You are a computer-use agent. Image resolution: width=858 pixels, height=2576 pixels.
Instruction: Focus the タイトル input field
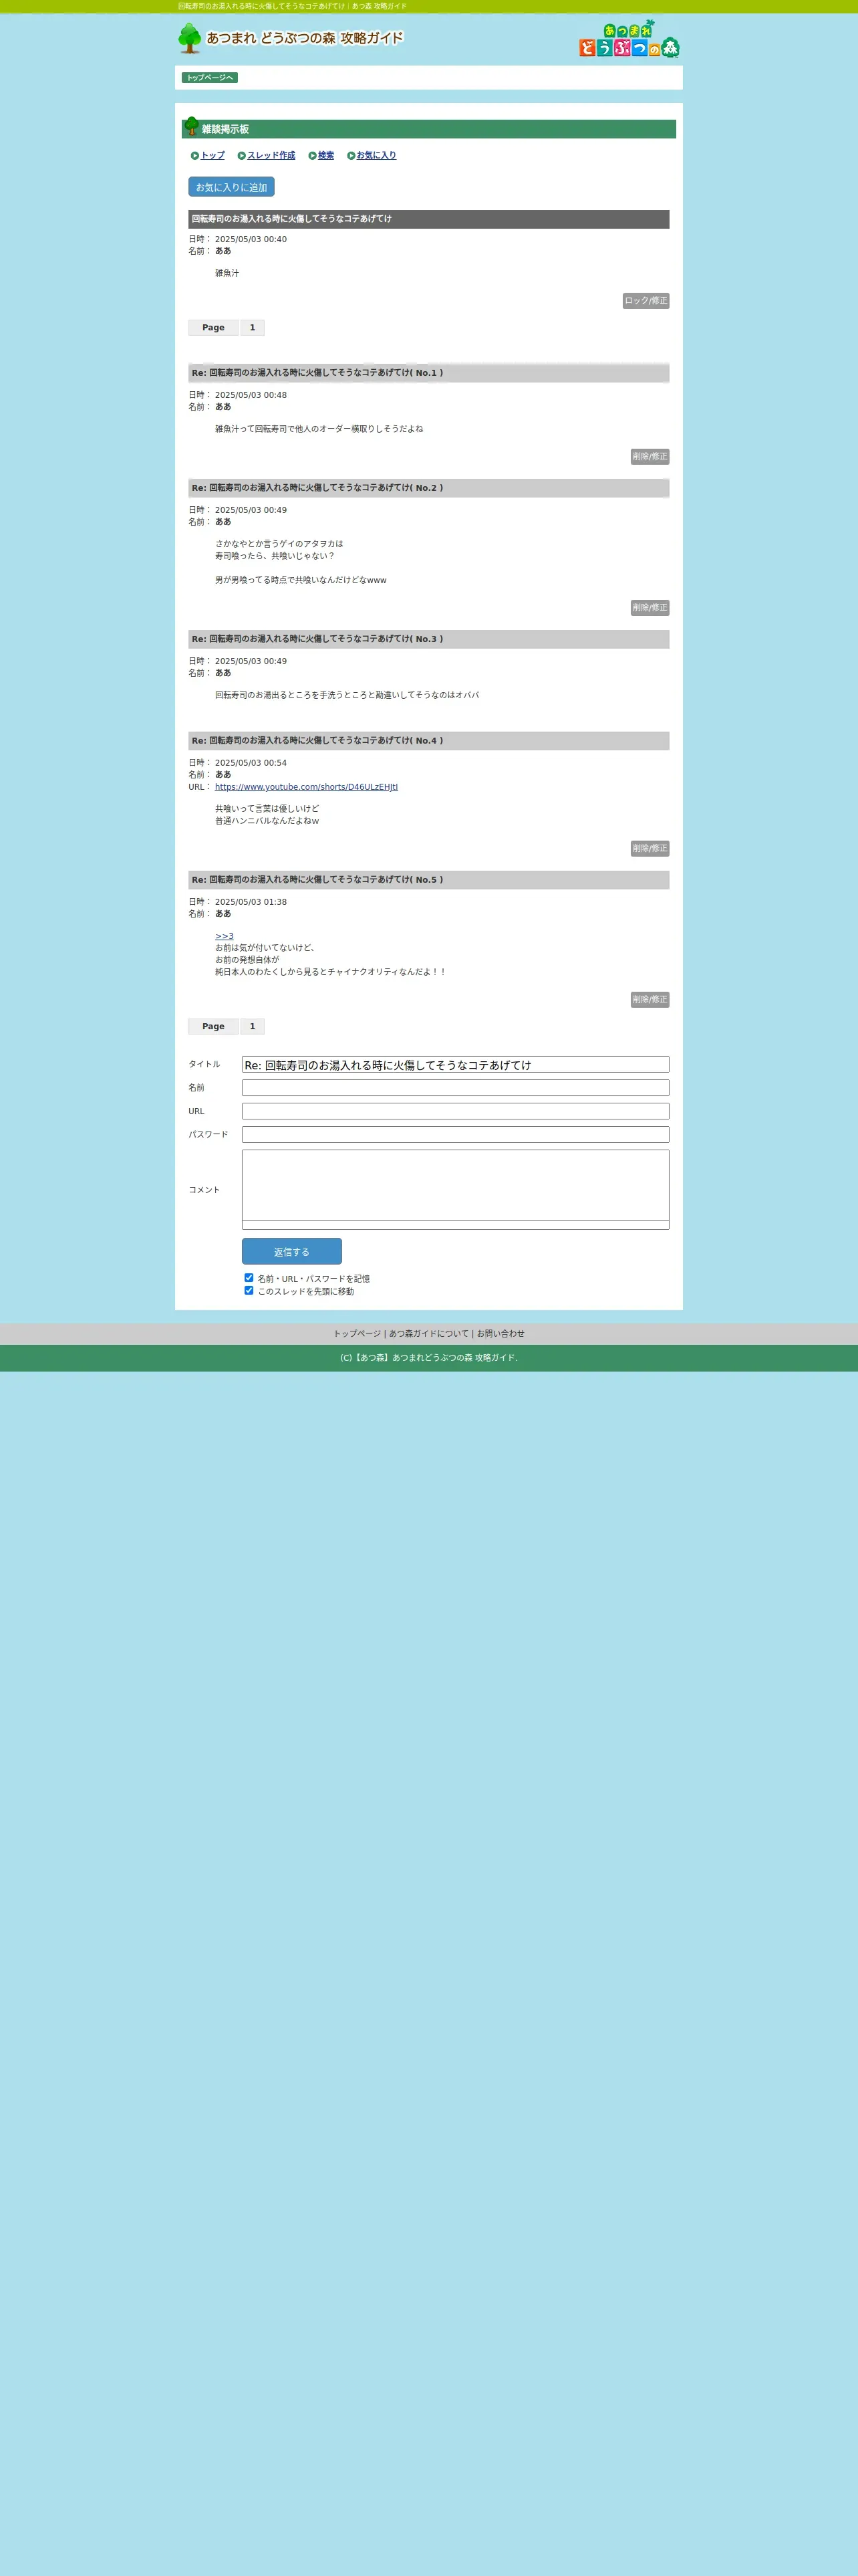[x=456, y=1065]
